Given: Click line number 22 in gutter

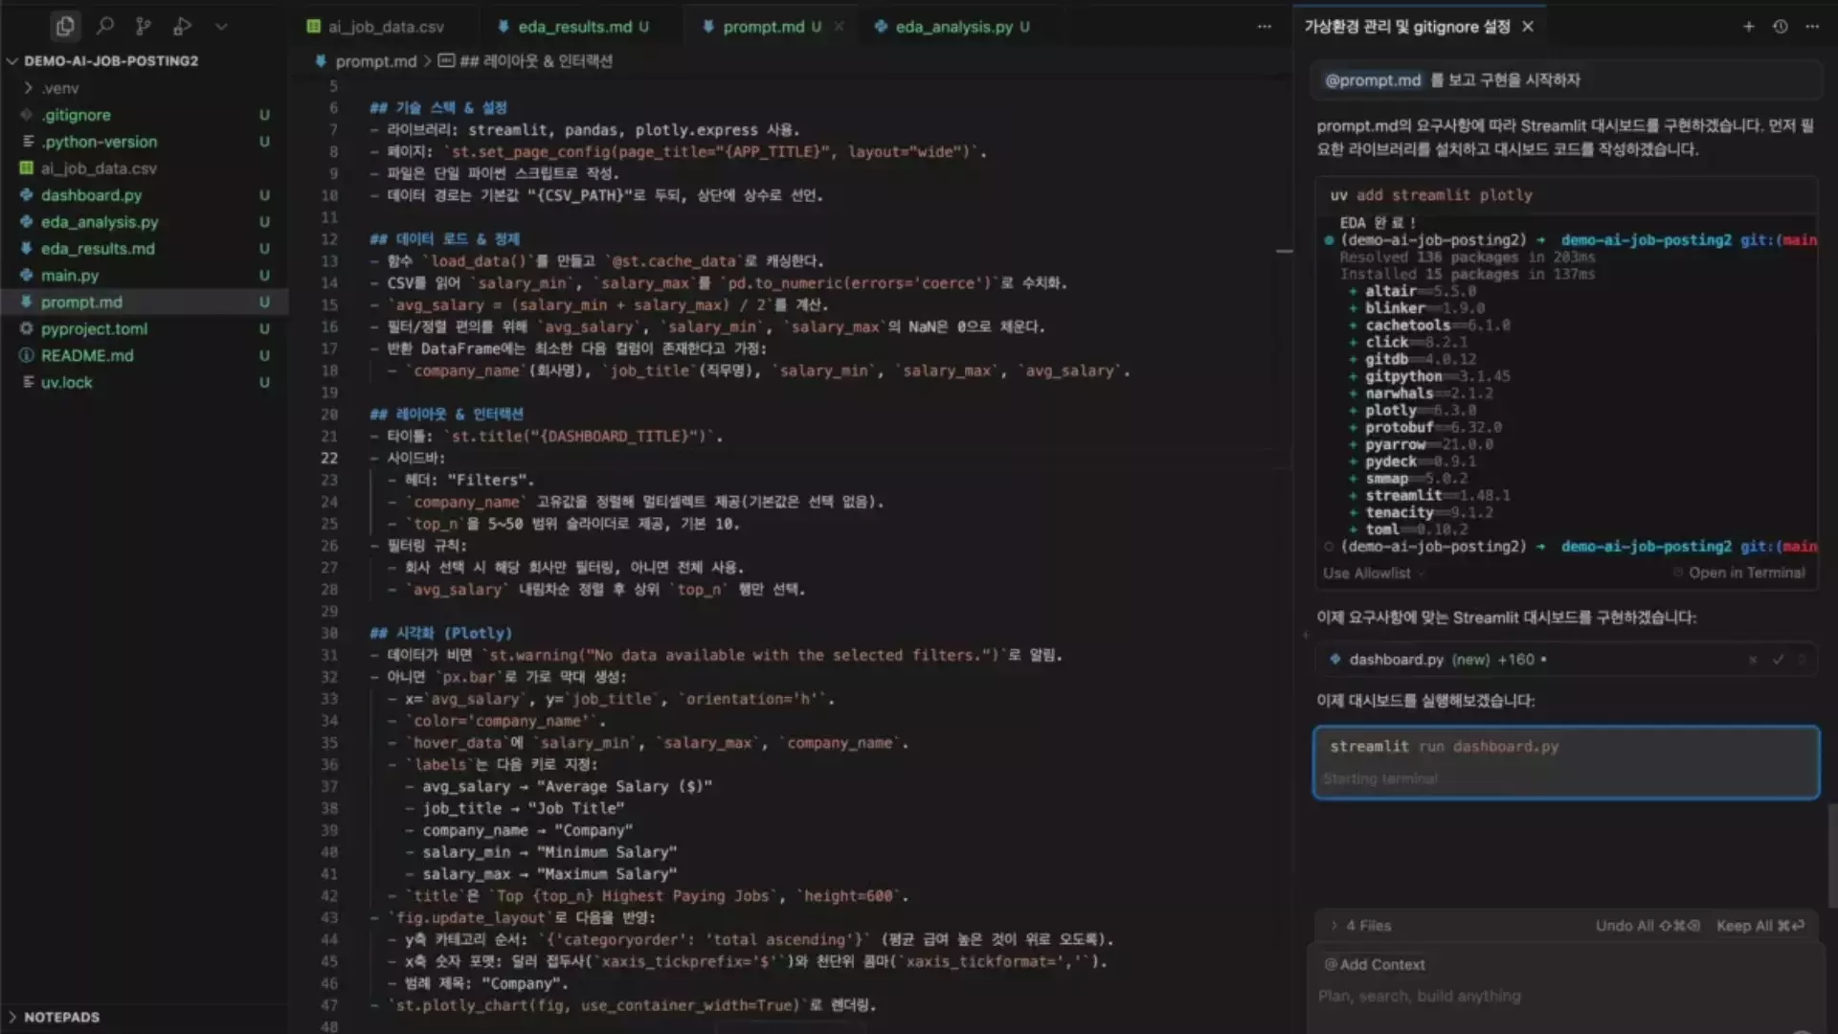Looking at the screenshot, I should [x=329, y=459].
